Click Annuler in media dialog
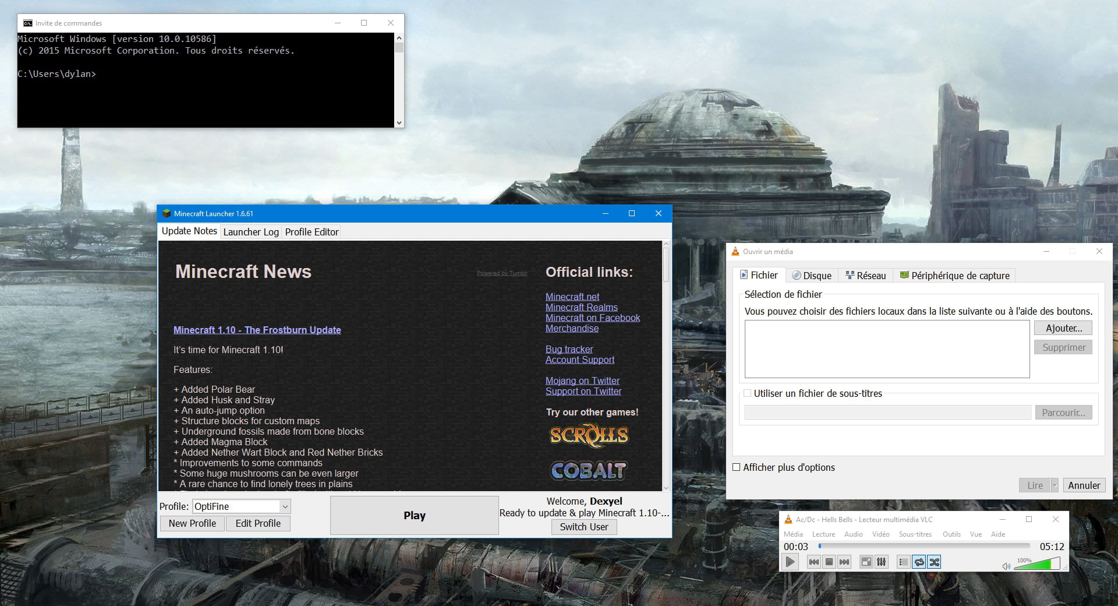1118x606 pixels. (x=1084, y=485)
